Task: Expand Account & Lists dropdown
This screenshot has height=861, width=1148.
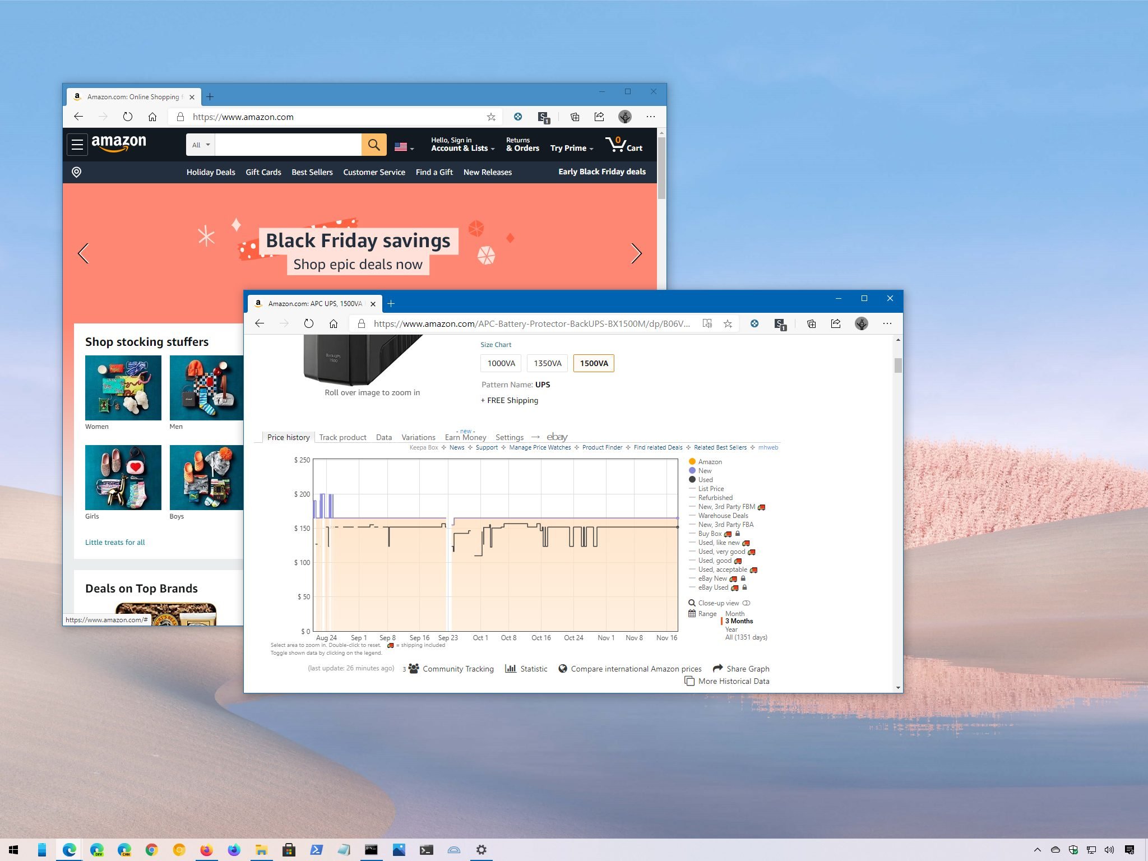Action: (x=462, y=145)
